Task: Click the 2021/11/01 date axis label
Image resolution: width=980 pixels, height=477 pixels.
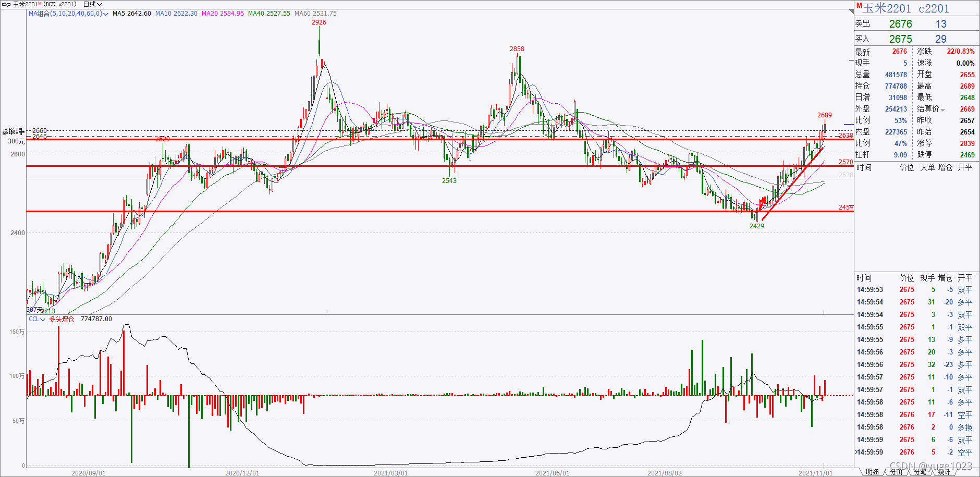Action: (x=816, y=473)
